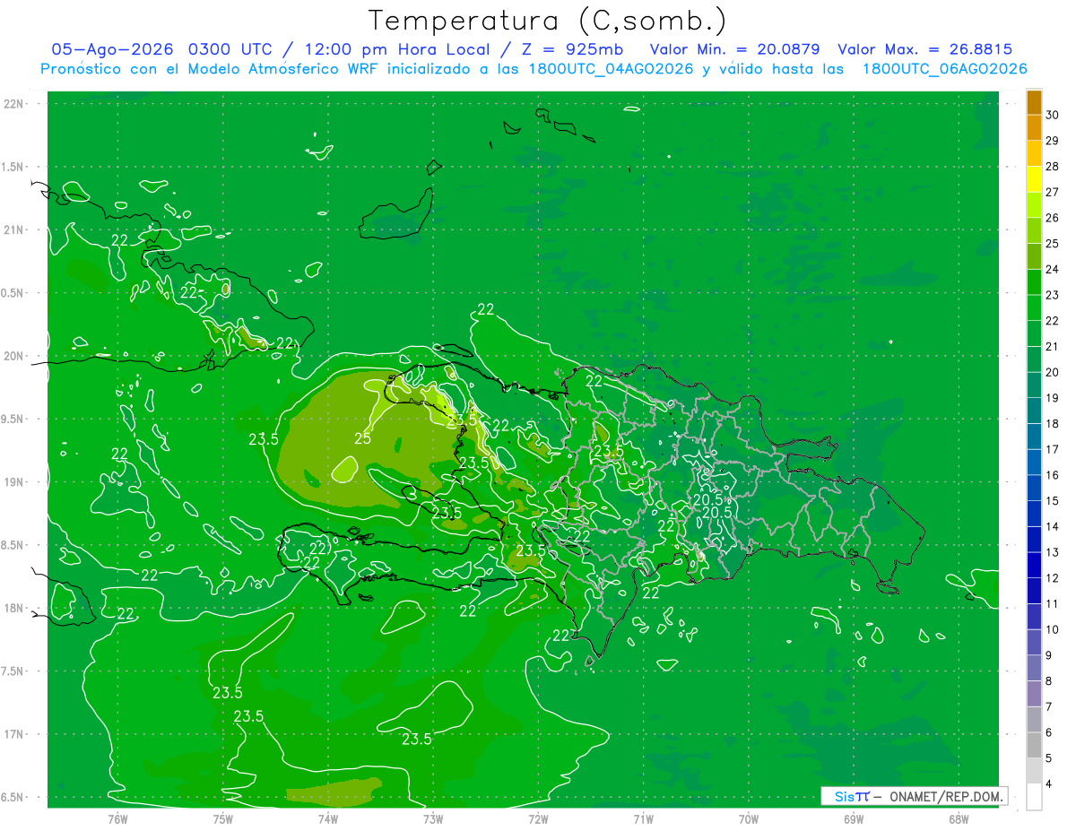
Task: Select the date text "05-Ago-2026"
Action: (x=112, y=49)
